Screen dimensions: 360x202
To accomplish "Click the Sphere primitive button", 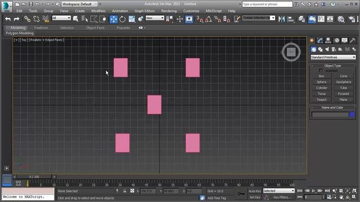I will pos(321,82).
